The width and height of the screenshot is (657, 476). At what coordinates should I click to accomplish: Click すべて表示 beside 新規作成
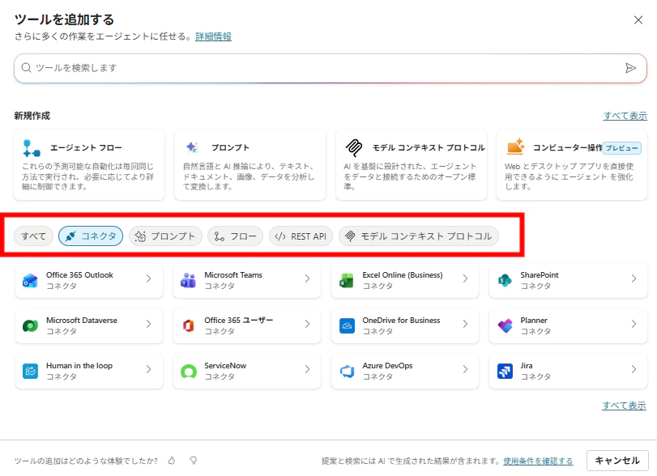625,116
